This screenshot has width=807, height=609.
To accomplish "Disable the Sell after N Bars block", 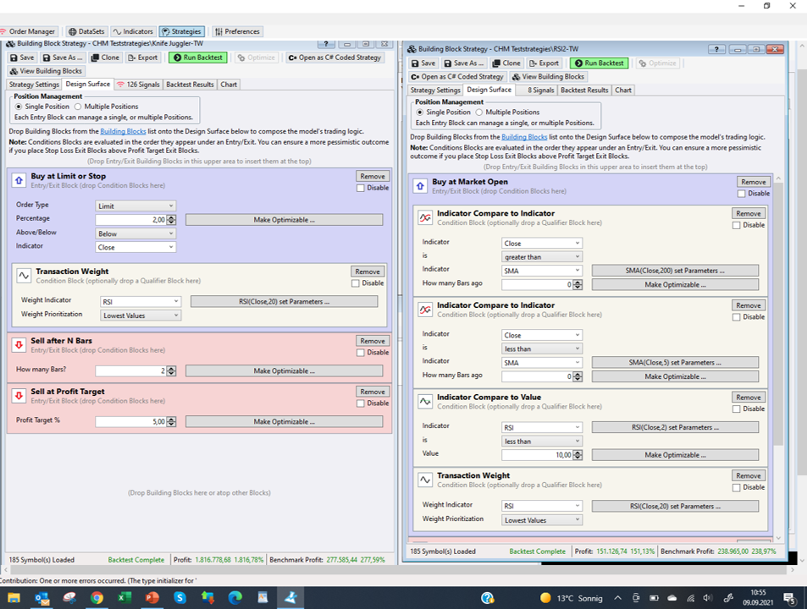I will click(x=361, y=353).
